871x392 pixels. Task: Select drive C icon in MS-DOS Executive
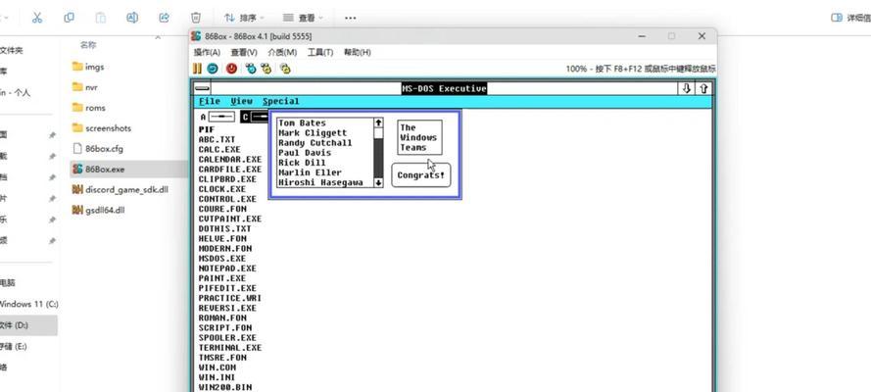tap(255, 118)
